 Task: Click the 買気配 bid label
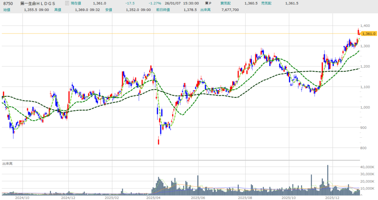[226, 3]
